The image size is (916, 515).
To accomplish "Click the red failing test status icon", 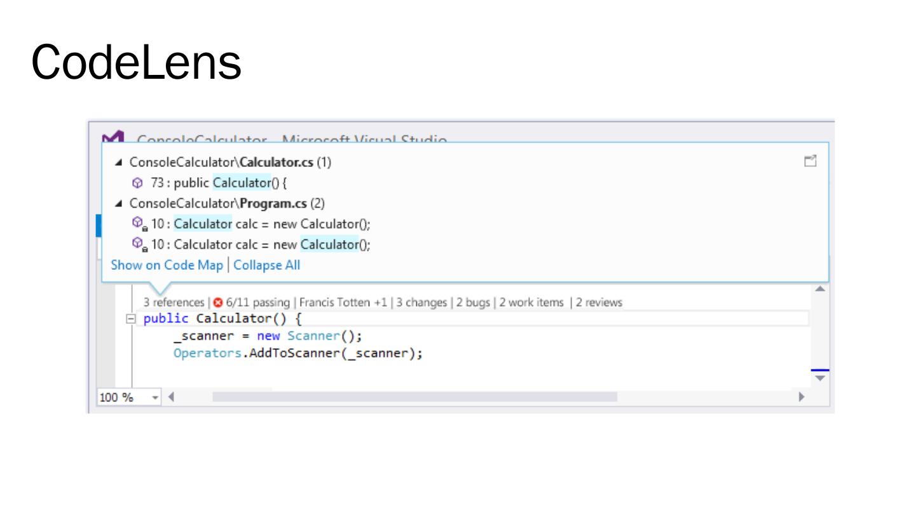I will [219, 303].
